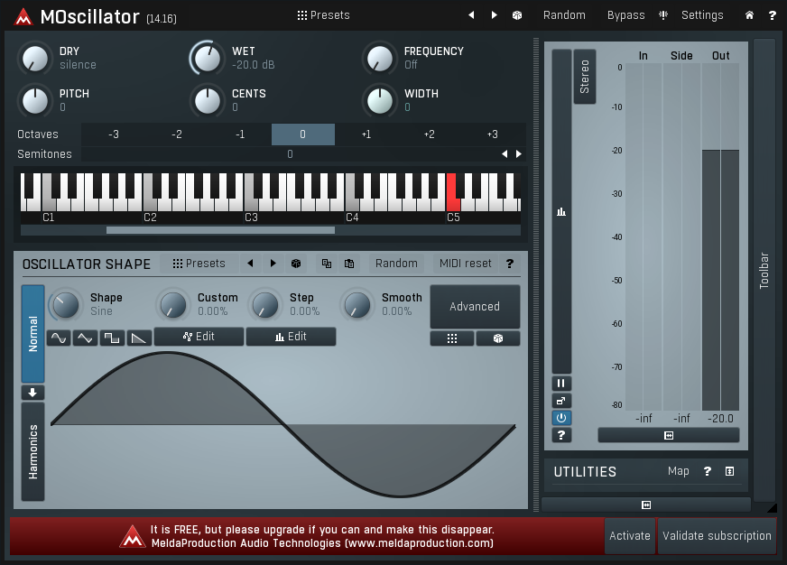
Task: Select the square wave shape icon
Action: click(x=112, y=338)
